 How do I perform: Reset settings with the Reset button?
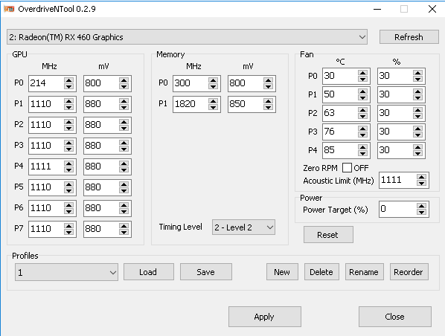(x=328, y=235)
